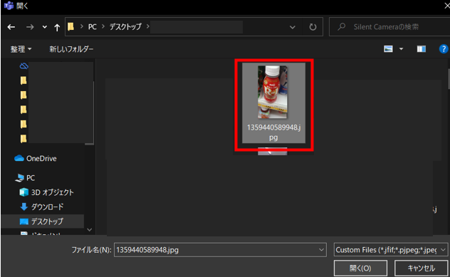Go up one folder level
Image resolution: width=450 pixels, height=277 pixels.
pyautogui.click(x=57, y=27)
